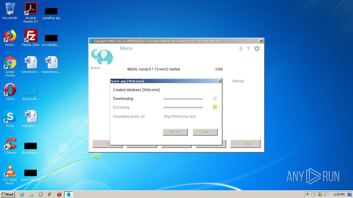Select the panelhas.jpg desktop file
353x198 pixels.
51,13
